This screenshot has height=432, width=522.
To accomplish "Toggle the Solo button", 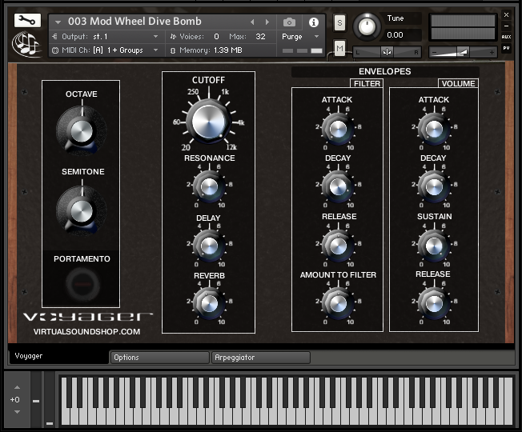I will (339, 22).
